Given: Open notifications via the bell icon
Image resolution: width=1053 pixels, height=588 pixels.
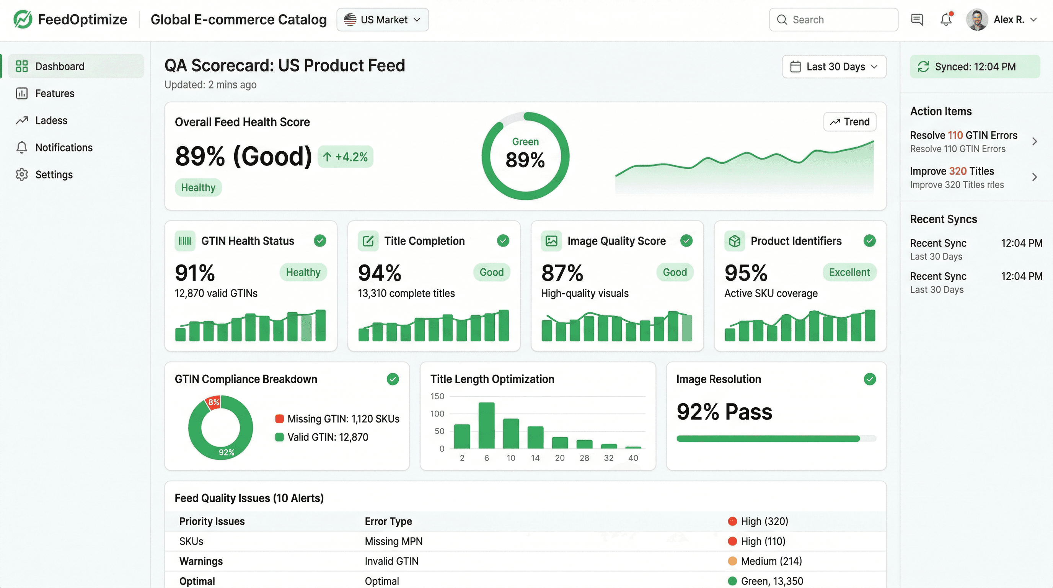Looking at the screenshot, I should 945,19.
